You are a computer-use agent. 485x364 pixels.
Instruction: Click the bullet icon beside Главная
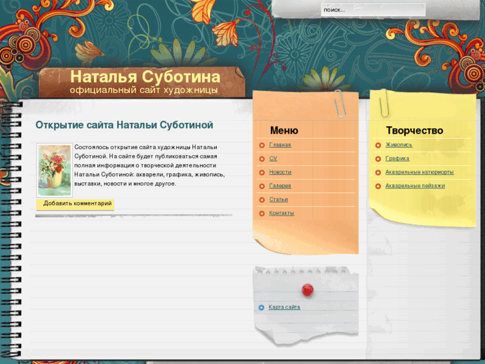tap(262, 145)
